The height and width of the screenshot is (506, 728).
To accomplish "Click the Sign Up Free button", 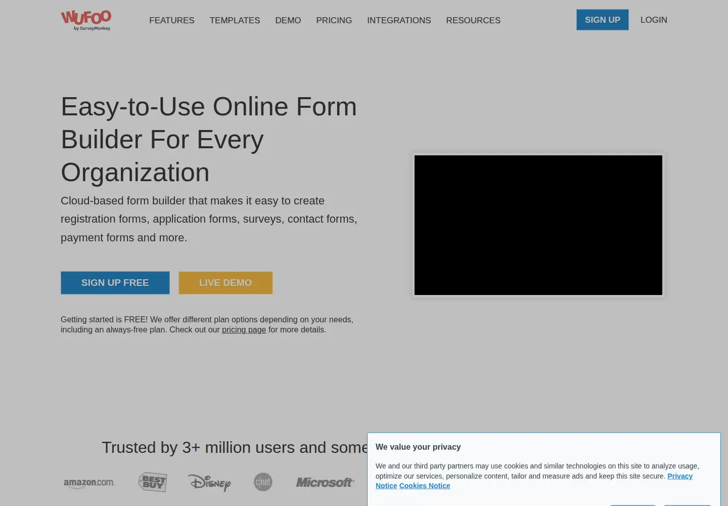I will pos(115,283).
